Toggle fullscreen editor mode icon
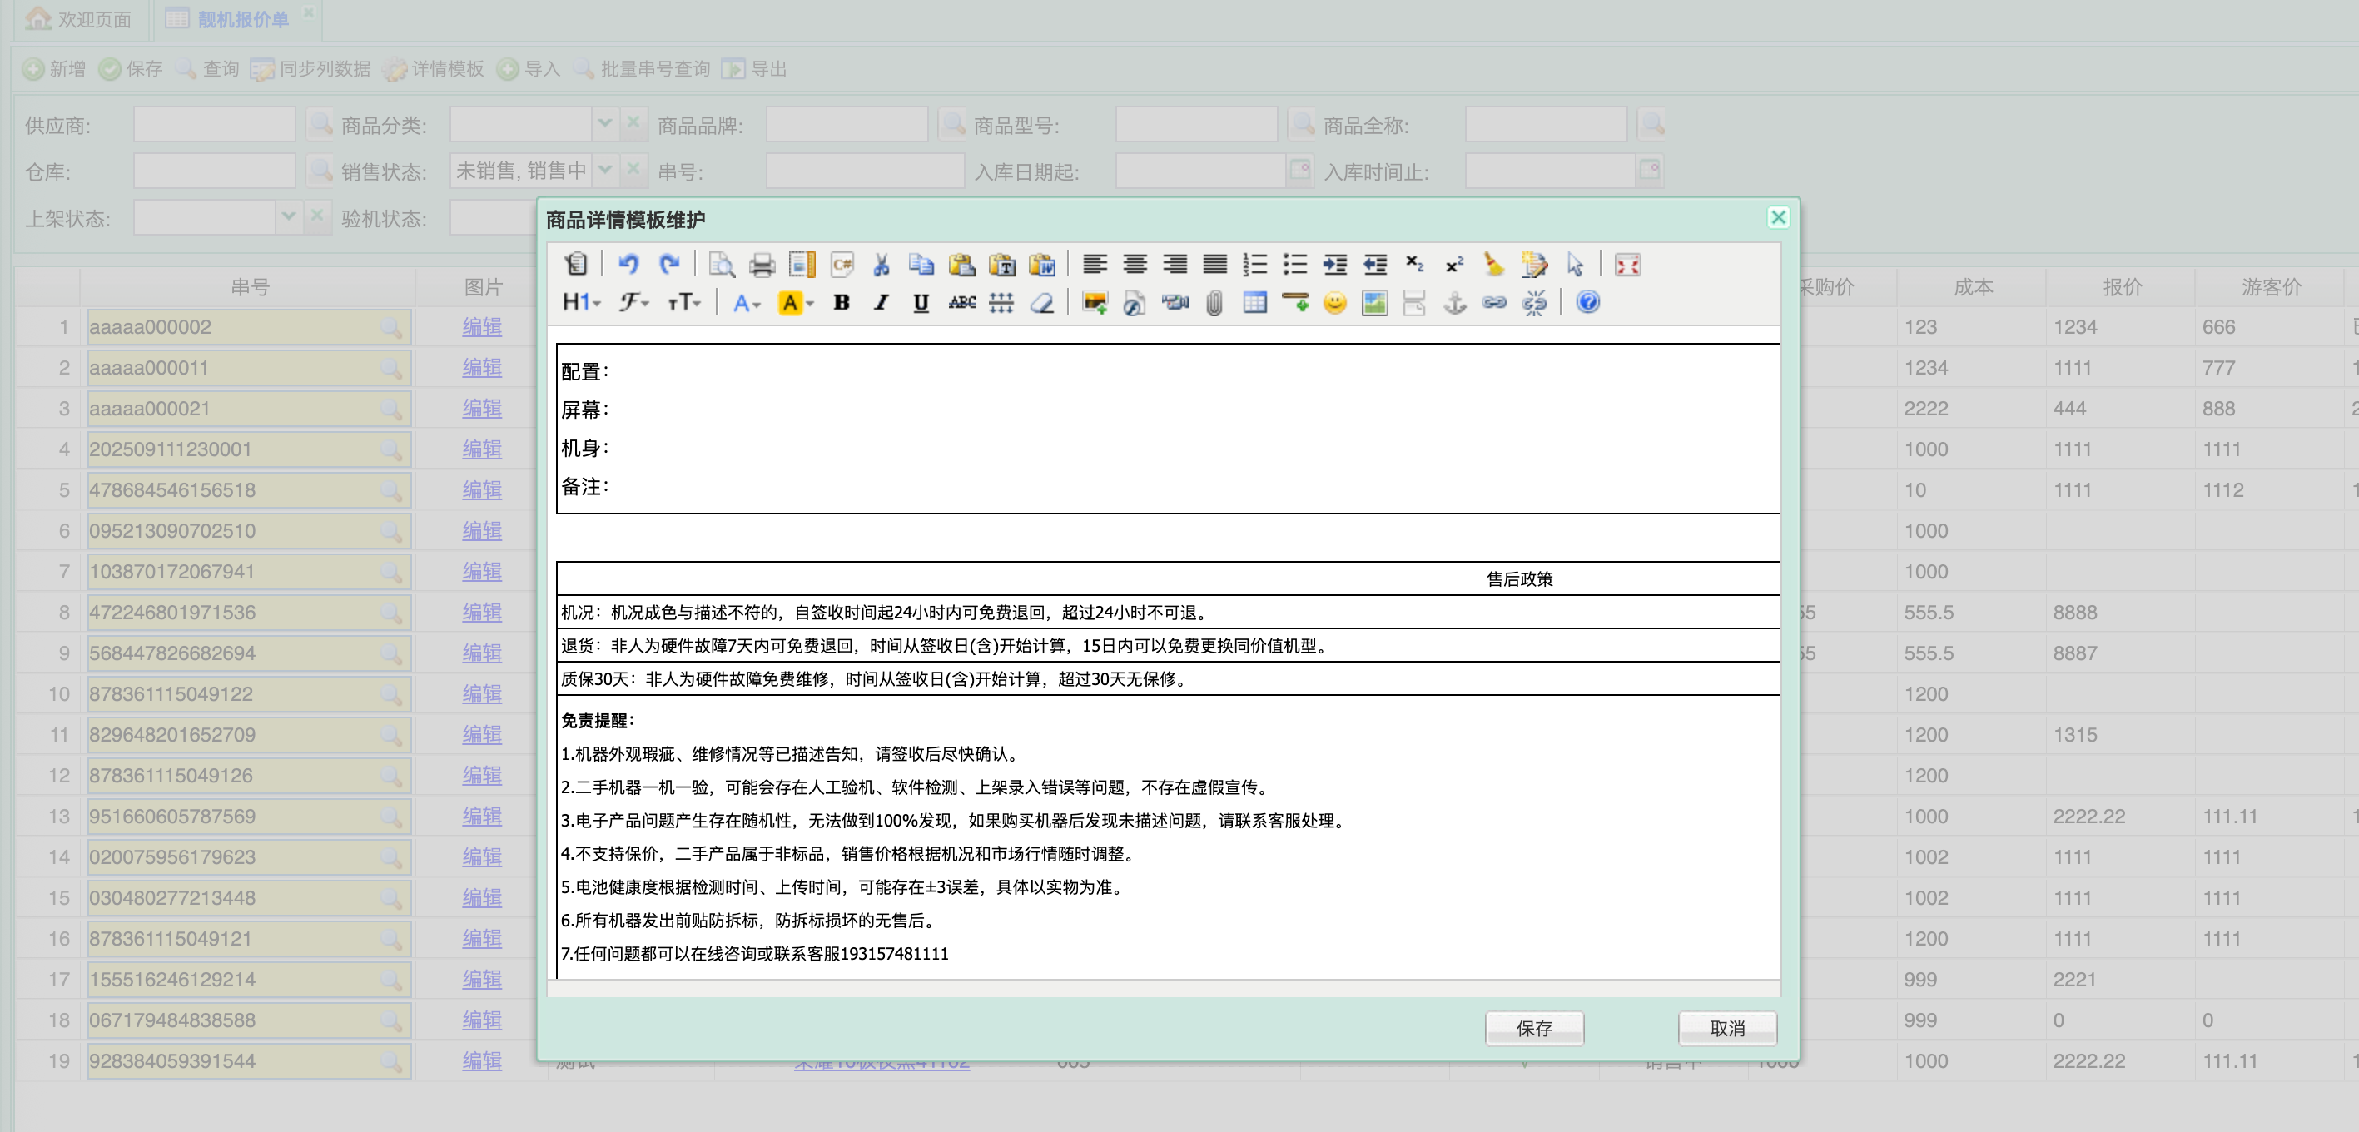This screenshot has height=1132, width=2359. tap(1627, 265)
